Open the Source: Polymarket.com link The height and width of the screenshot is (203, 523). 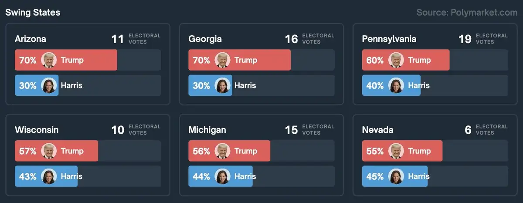[467, 13]
